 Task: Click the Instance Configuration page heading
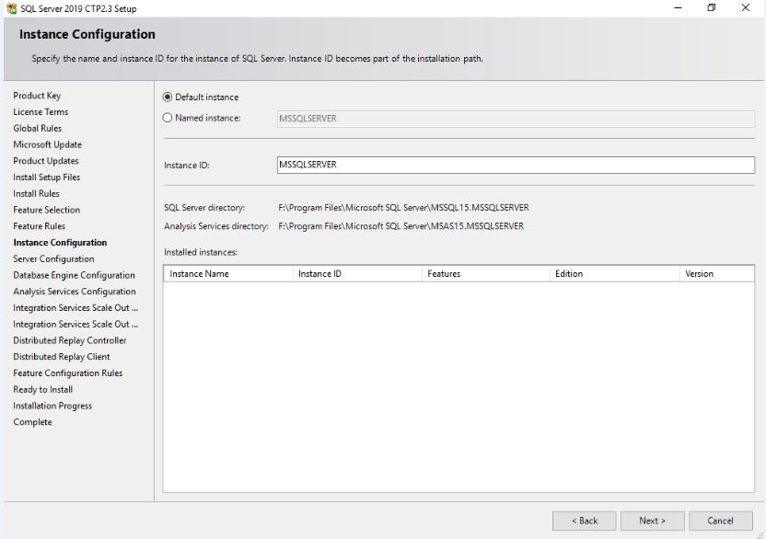tap(87, 34)
